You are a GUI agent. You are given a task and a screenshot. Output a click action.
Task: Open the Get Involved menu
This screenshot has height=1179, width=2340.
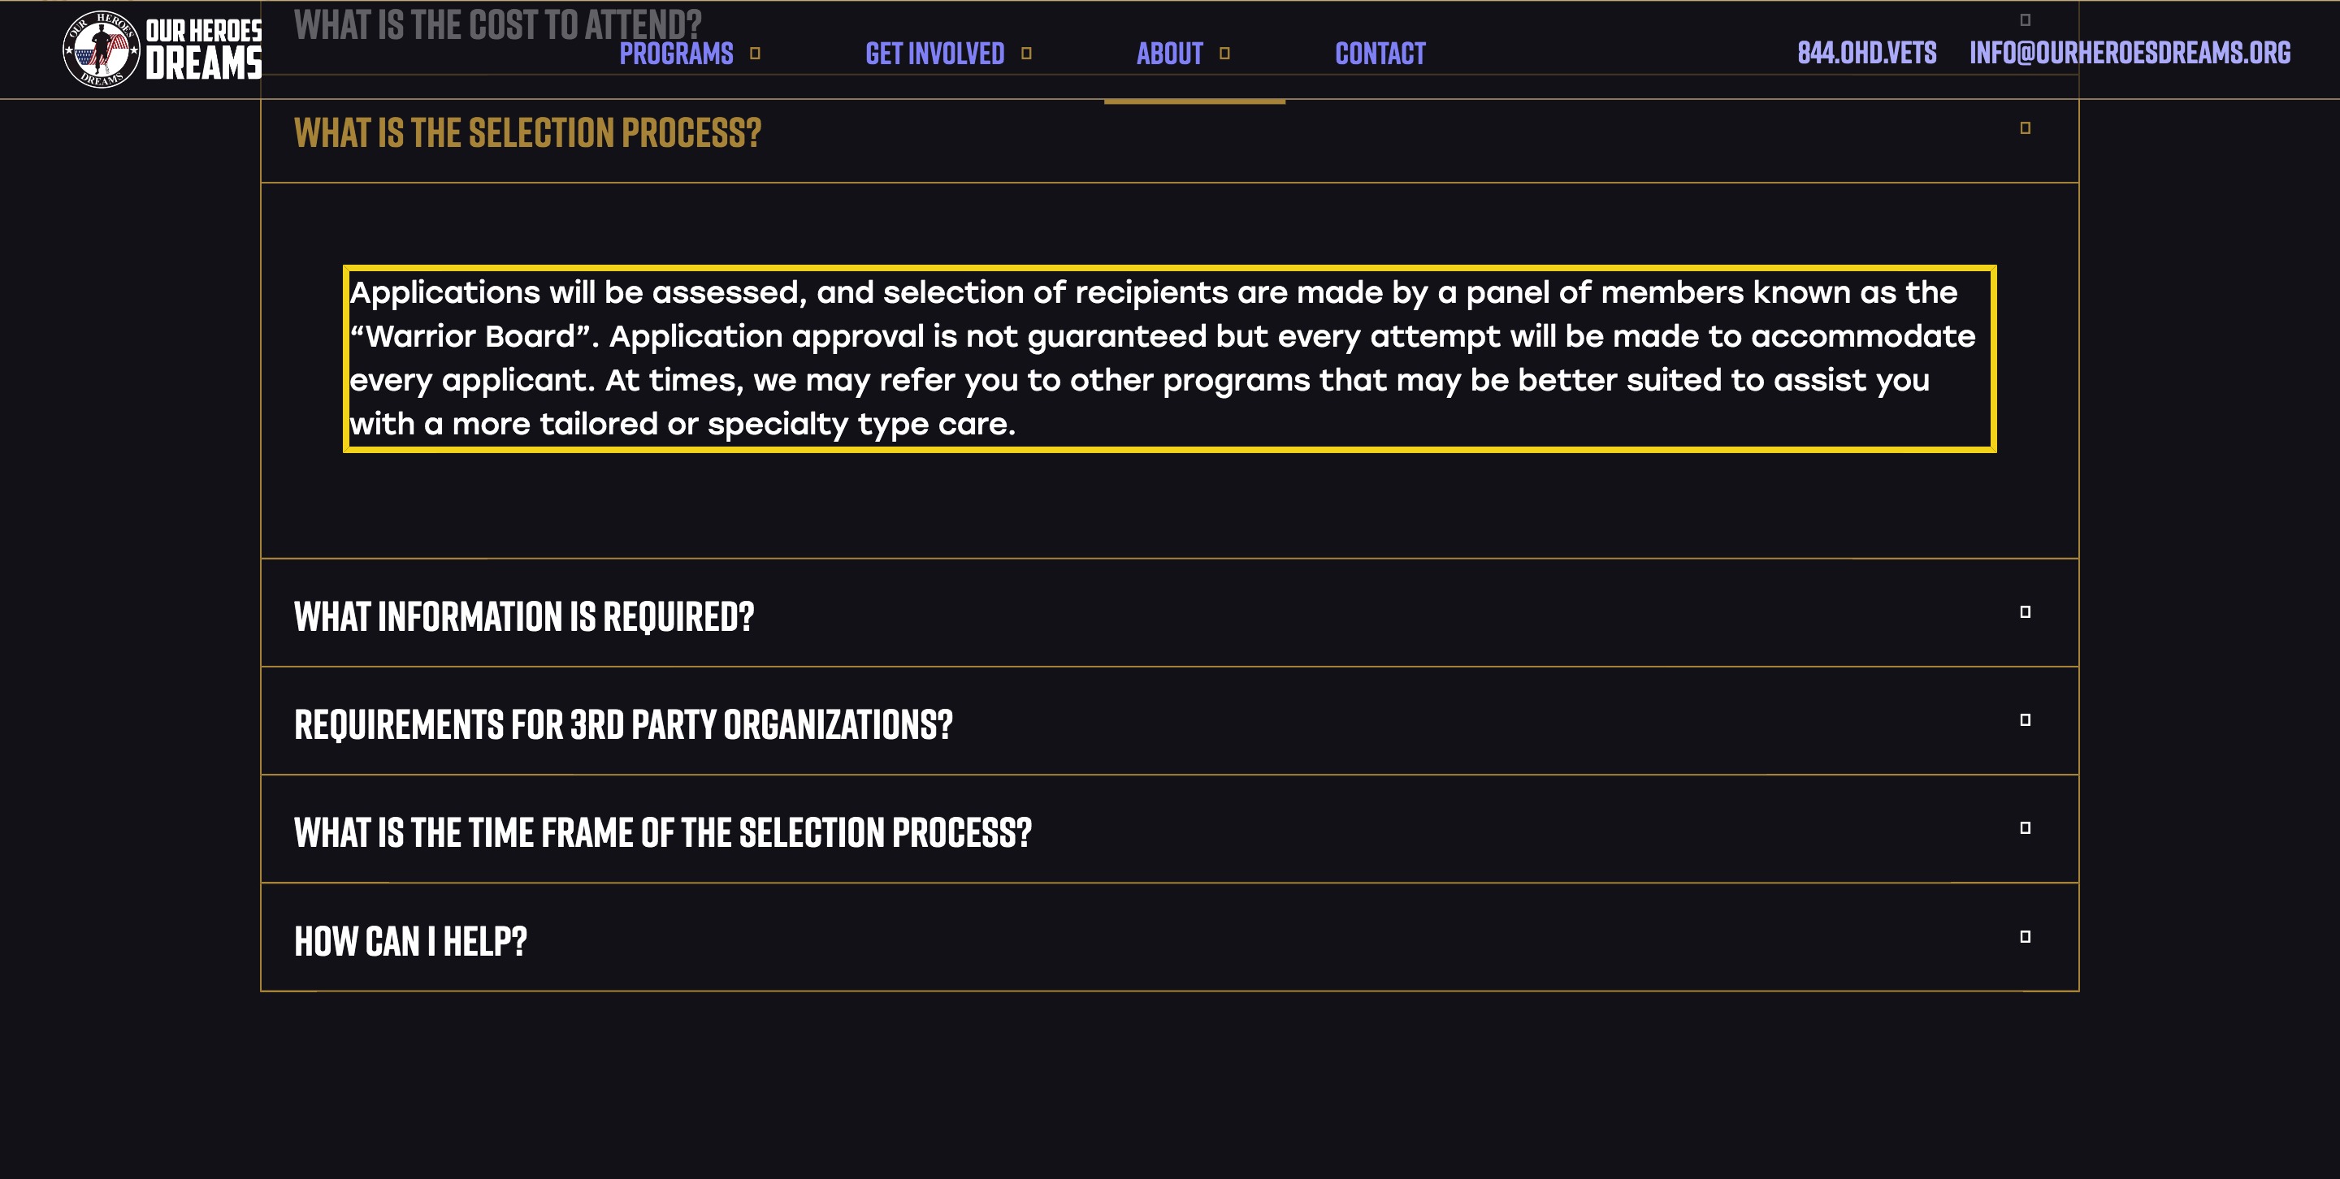coord(934,54)
